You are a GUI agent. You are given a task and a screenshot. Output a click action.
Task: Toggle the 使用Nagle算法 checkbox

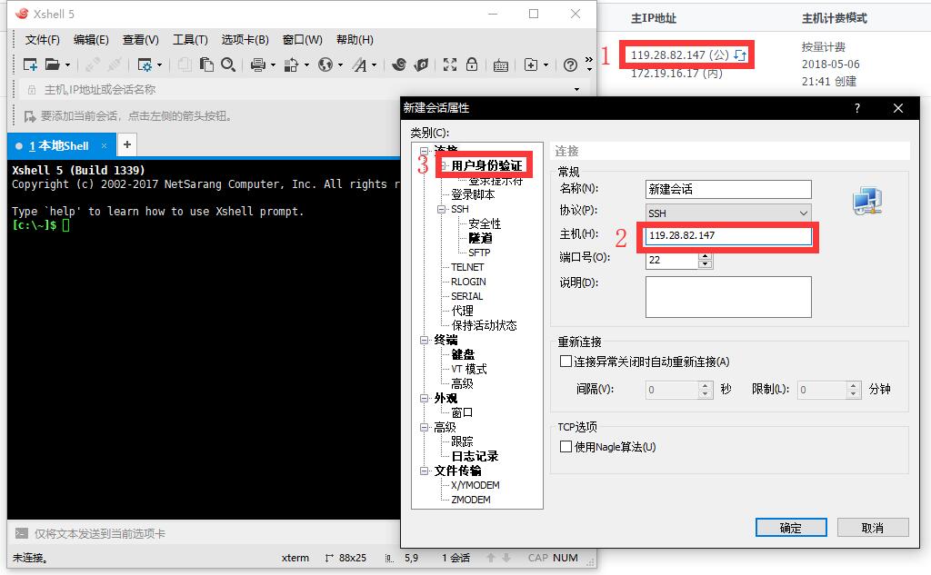tap(566, 446)
